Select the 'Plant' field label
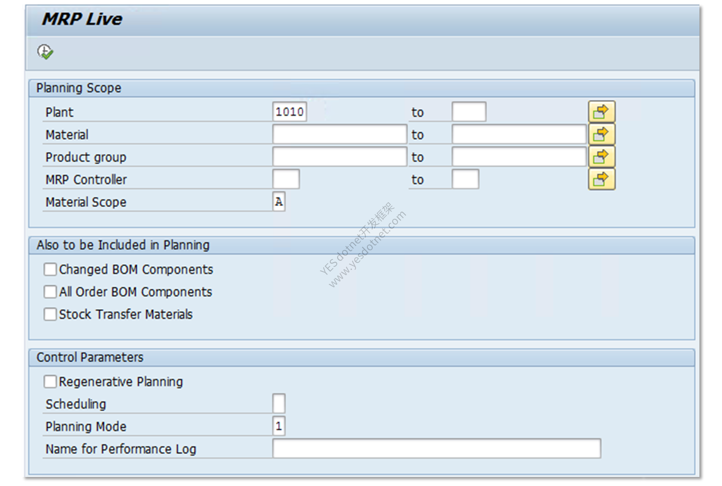The width and height of the screenshot is (722, 486). coord(59,112)
